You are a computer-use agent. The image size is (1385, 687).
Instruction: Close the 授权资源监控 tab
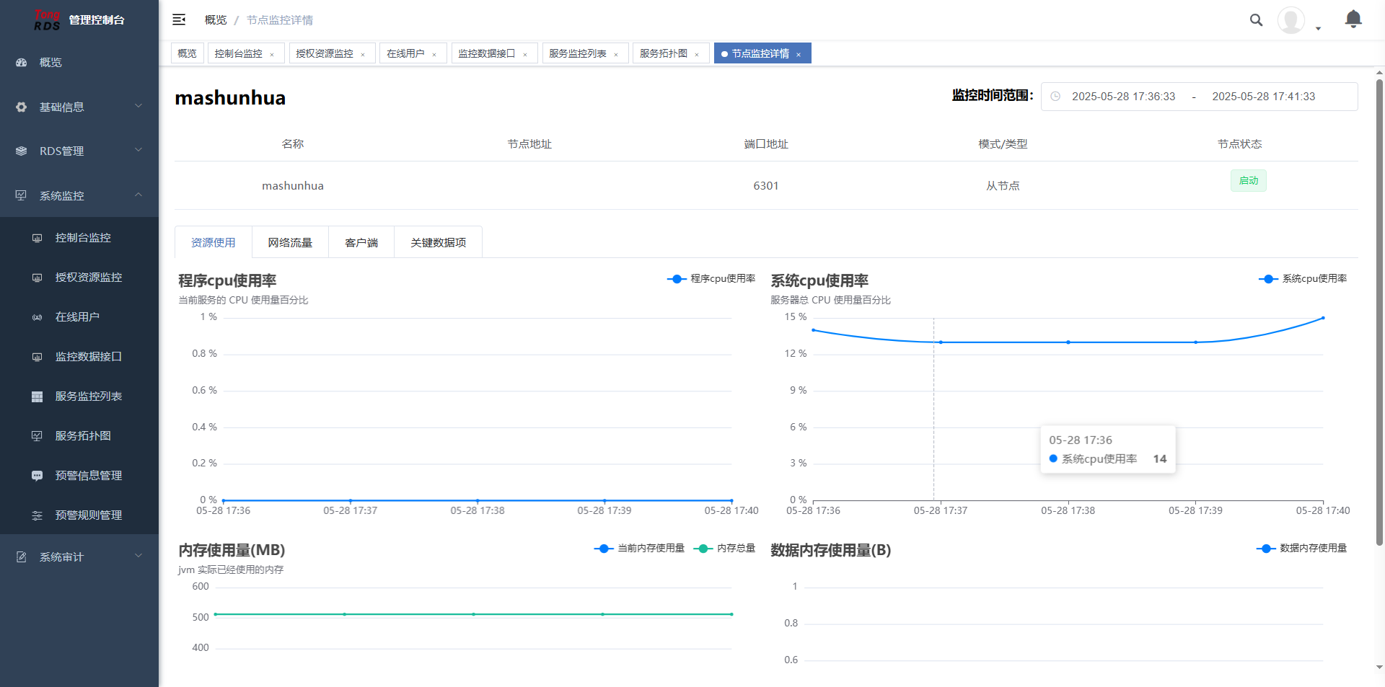click(x=363, y=54)
